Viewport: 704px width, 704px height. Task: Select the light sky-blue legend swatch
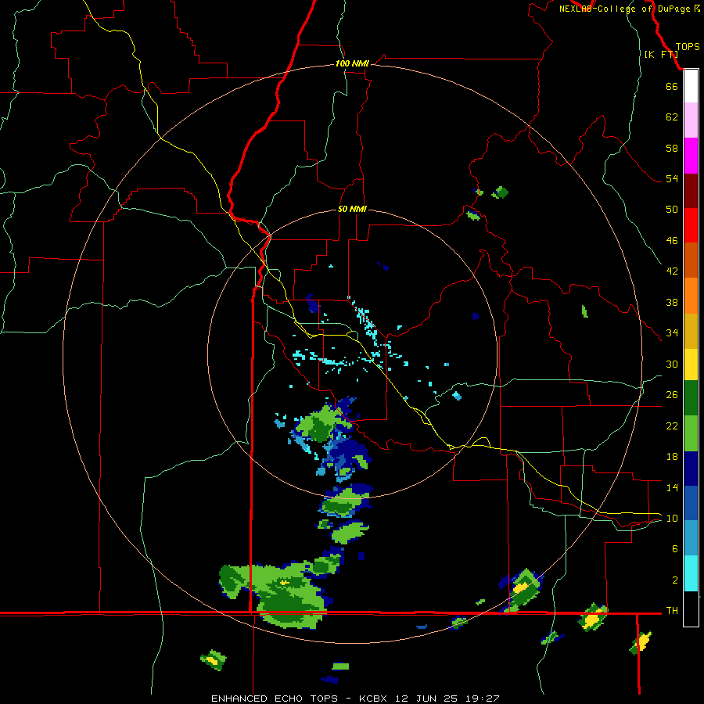691,537
